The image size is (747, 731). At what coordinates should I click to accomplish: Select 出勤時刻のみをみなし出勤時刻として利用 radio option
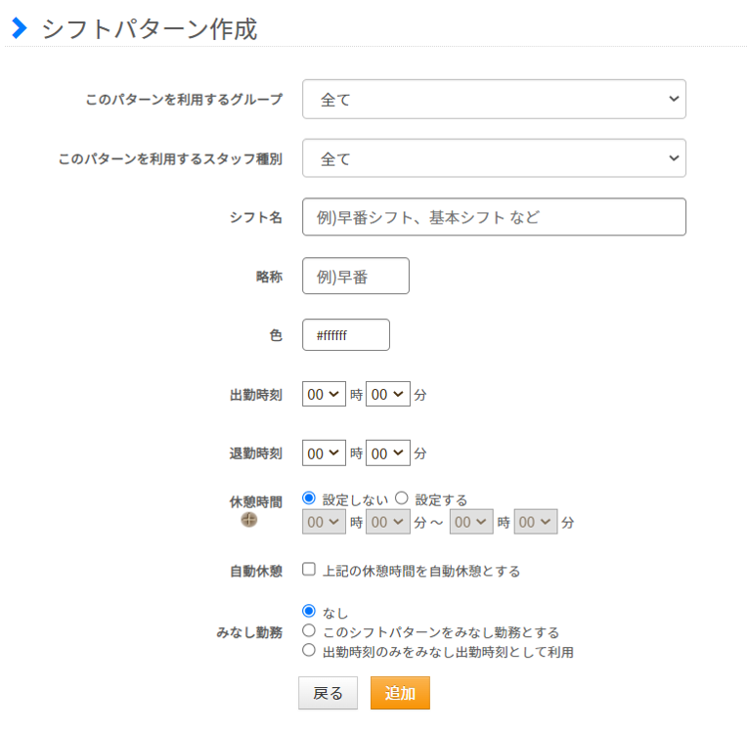click(309, 650)
